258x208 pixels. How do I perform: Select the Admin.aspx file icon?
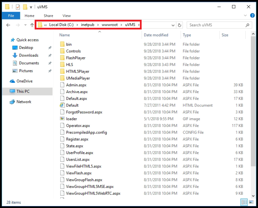pos(62,85)
